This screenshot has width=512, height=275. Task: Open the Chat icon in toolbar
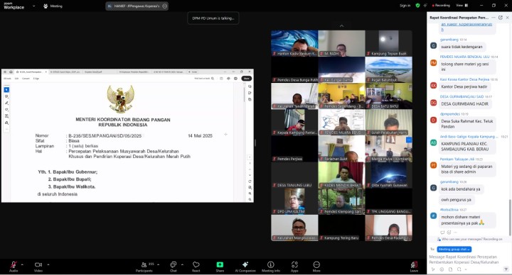[173, 264]
